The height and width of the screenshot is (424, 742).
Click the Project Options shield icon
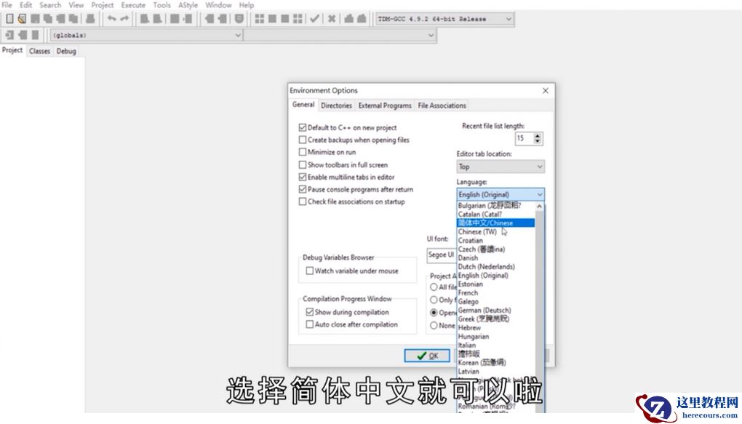point(239,19)
